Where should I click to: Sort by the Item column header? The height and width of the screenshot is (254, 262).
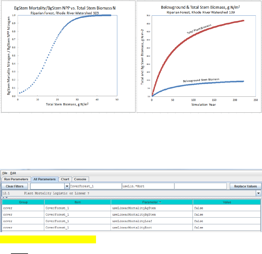78,202
